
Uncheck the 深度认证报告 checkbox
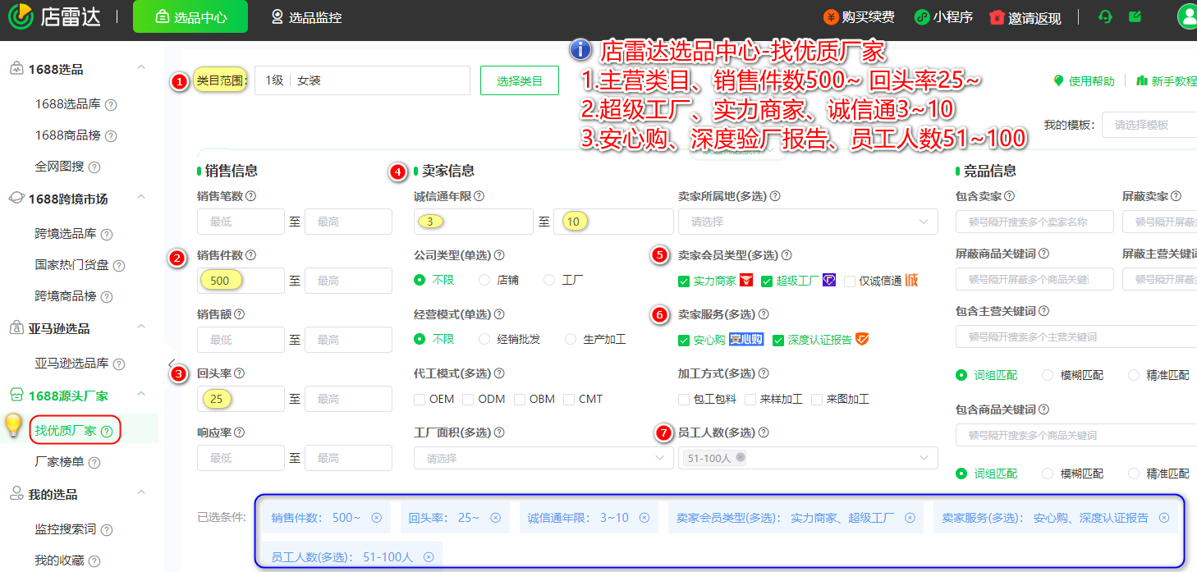tap(778, 341)
